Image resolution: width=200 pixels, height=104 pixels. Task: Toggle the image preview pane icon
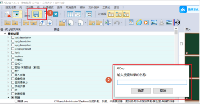(x=16, y=14)
